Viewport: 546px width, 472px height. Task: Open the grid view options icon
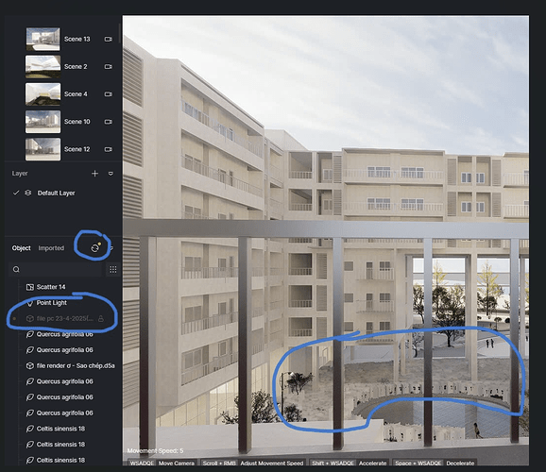click(x=113, y=269)
